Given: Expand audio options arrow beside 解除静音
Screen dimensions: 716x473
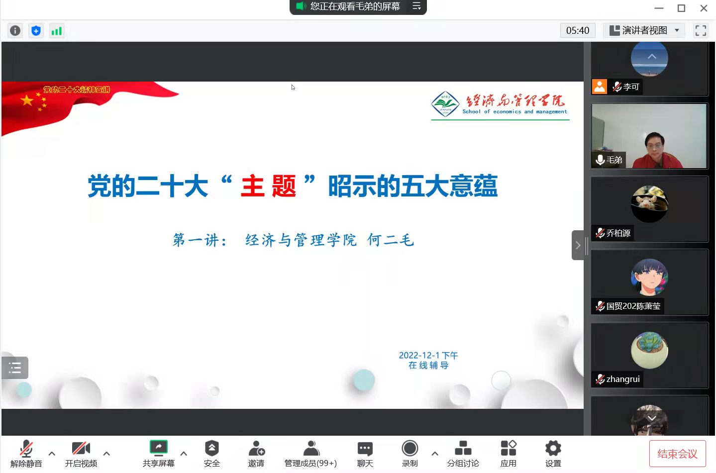Looking at the screenshot, I should pyautogui.click(x=52, y=454).
